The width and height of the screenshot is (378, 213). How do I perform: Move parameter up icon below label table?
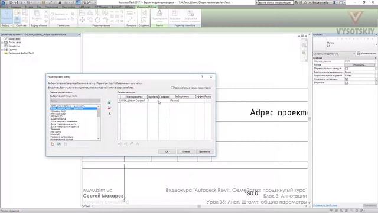pos(119,144)
